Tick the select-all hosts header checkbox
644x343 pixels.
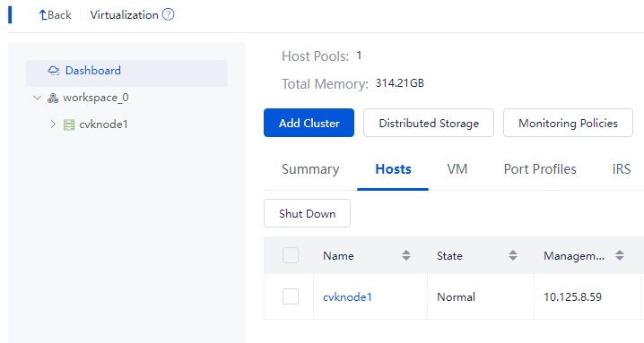[x=291, y=255]
